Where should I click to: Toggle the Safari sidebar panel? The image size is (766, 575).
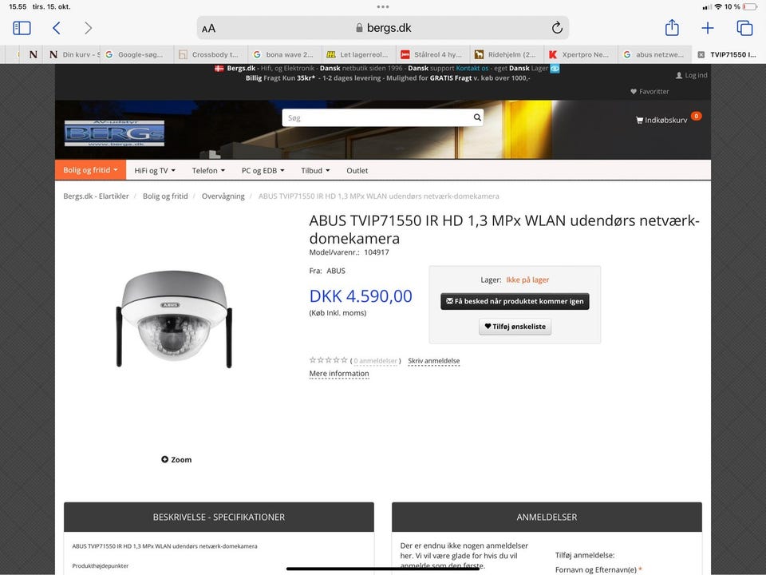pos(22,28)
